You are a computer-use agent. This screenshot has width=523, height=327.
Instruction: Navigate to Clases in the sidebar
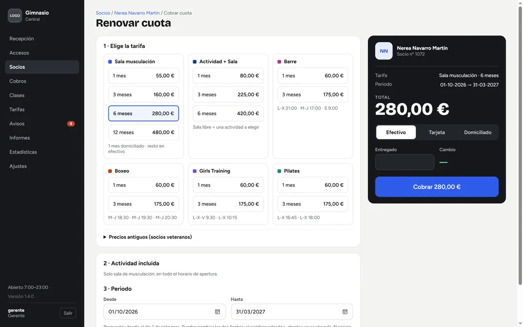click(x=42, y=95)
